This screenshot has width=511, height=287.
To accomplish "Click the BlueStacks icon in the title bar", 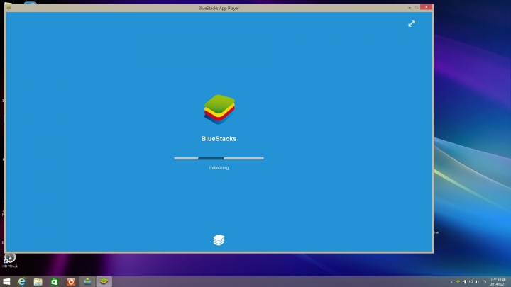I will click(9, 8).
